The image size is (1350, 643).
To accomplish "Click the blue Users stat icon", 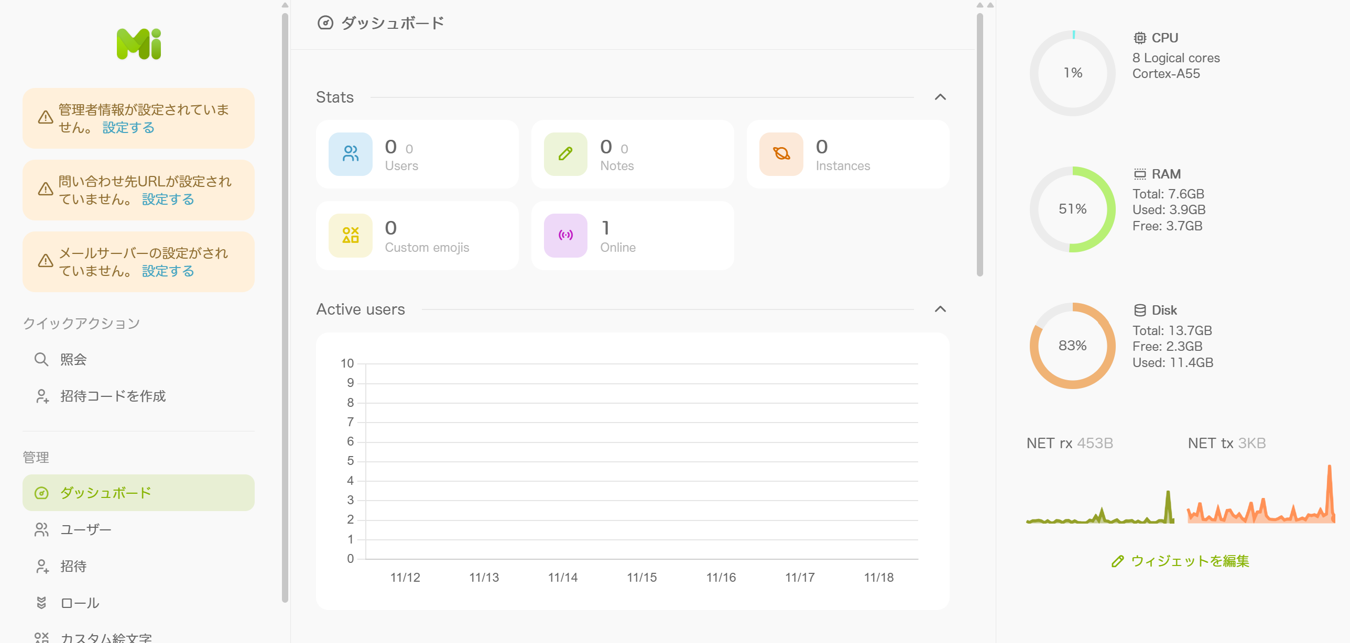I will (x=351, y=154).
